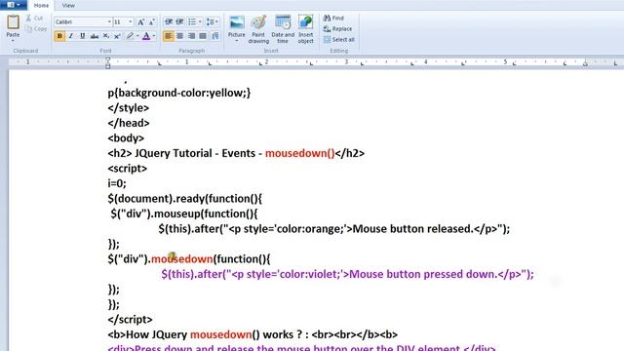
Task: Toggle Underline formatting
Action: click(82, 36)
